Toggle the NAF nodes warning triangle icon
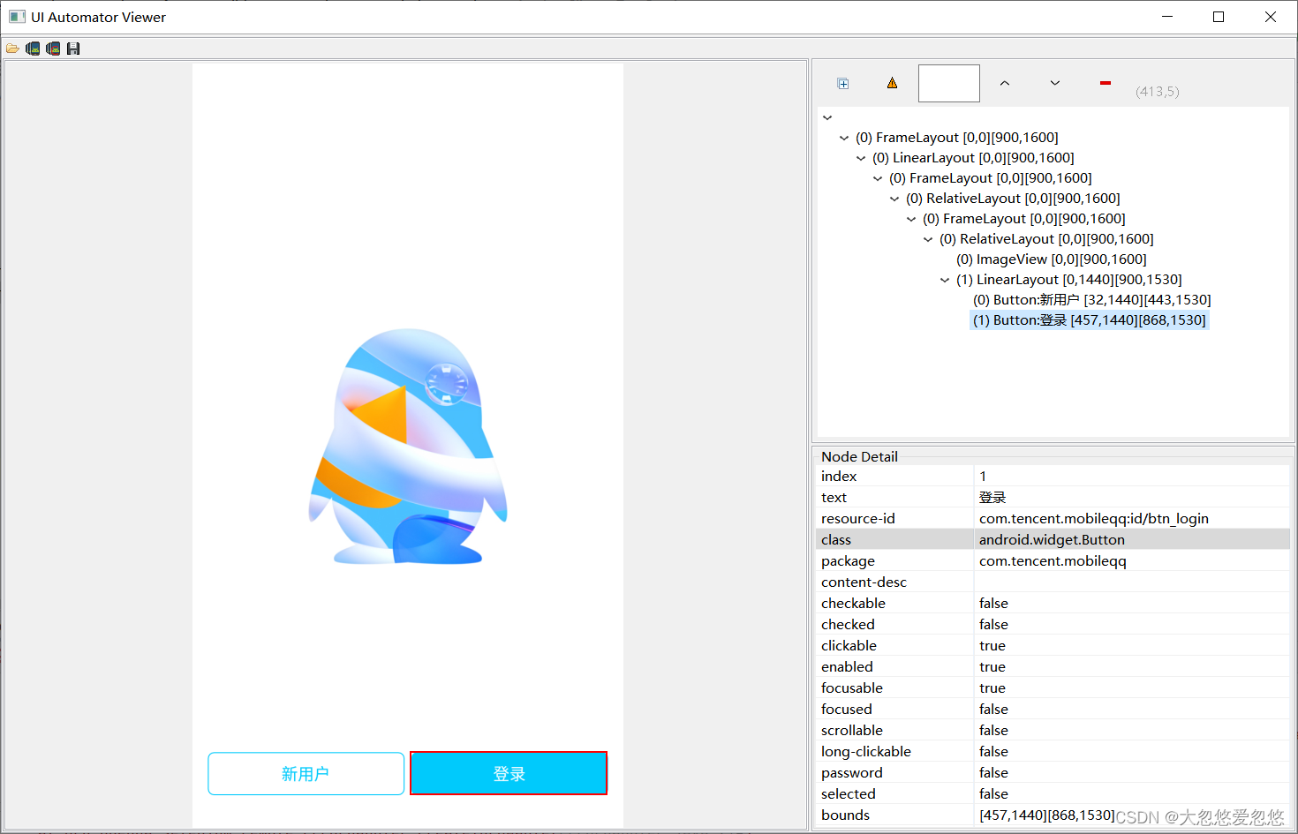This screenshot has height=834, width=1298. [x=893, y=83]
